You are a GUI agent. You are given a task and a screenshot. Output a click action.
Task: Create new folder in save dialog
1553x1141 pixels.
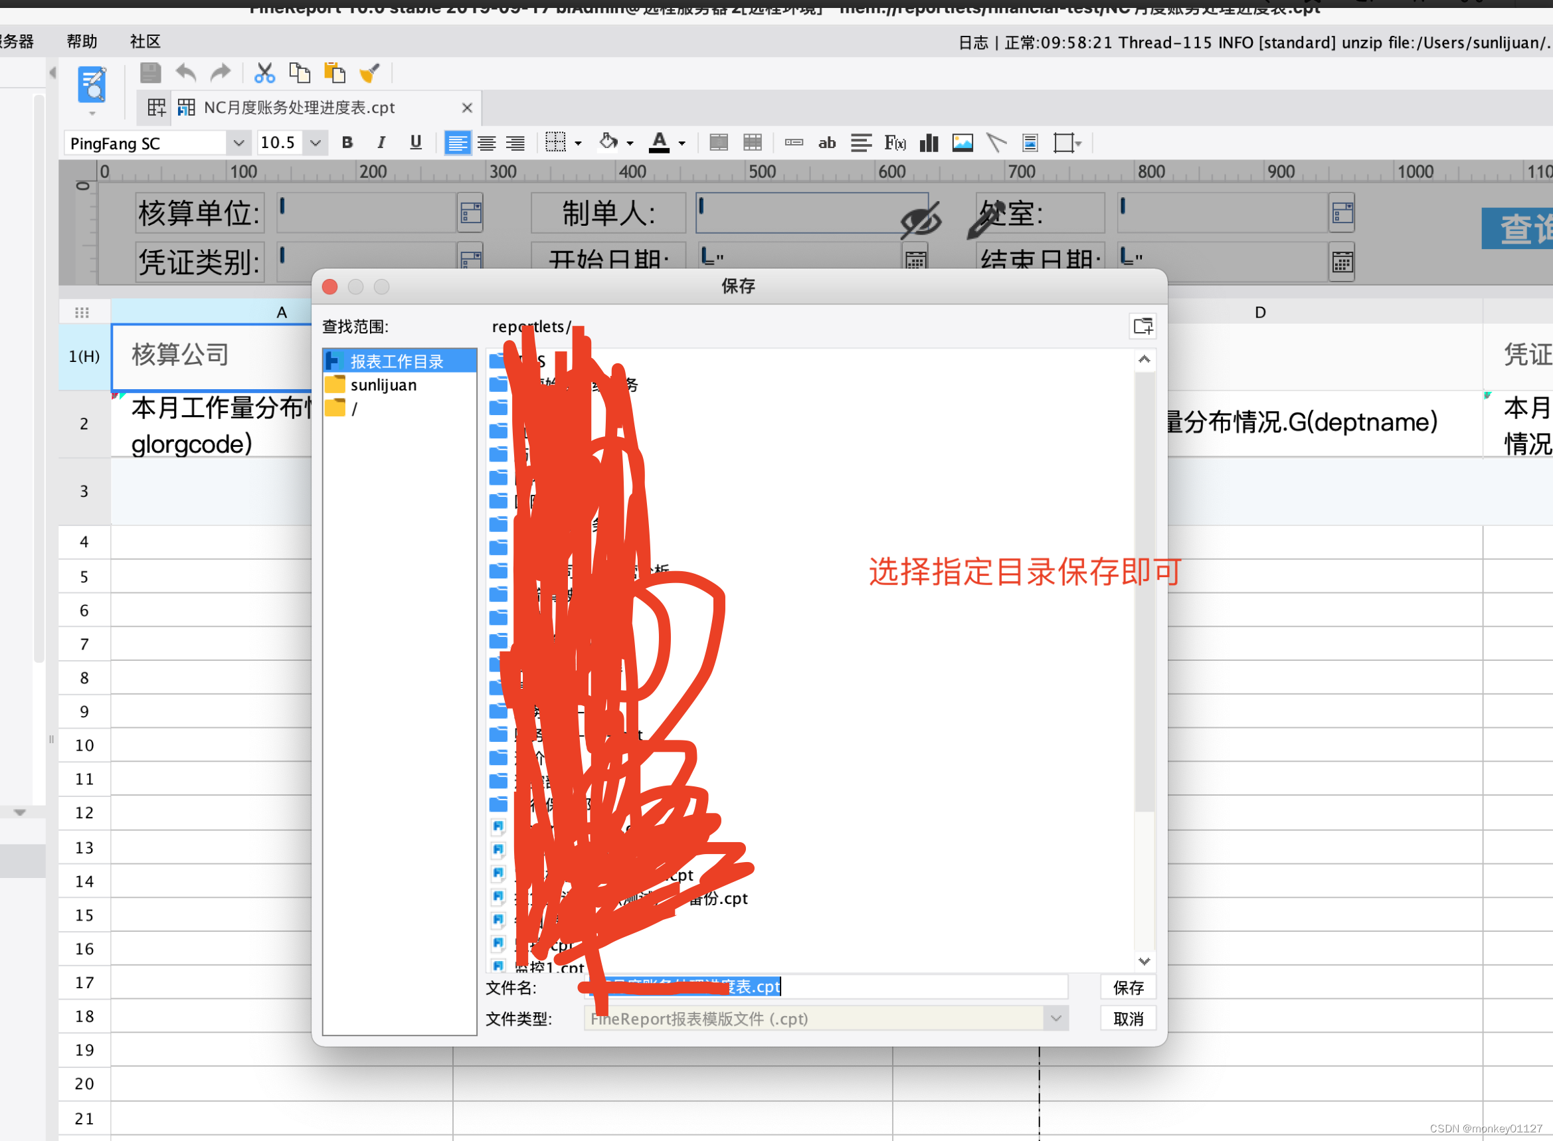point(1143,326)
